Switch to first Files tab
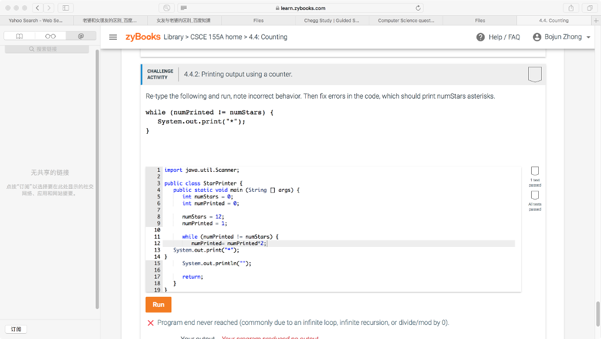601x339 pixels. [x=258, y=21]
